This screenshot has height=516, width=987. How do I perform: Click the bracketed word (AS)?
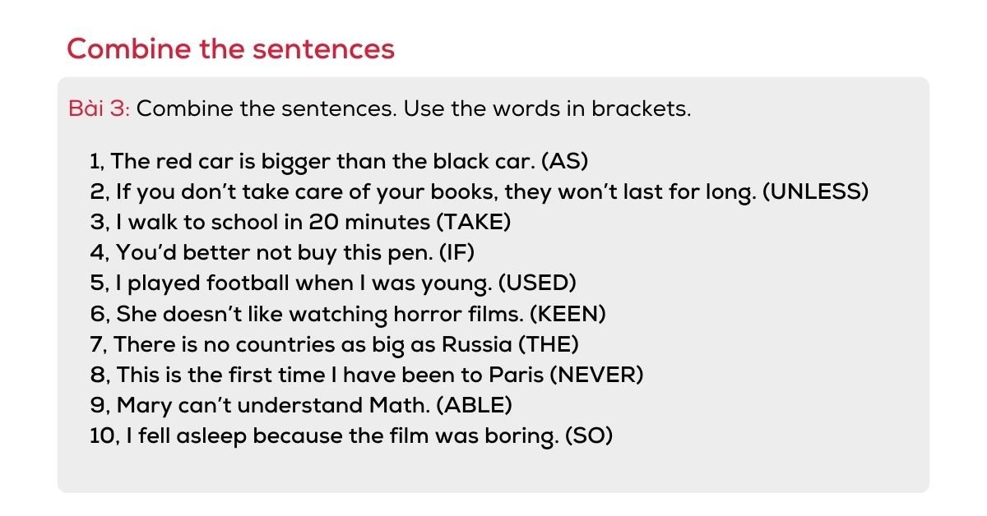(x=566, y=161)
